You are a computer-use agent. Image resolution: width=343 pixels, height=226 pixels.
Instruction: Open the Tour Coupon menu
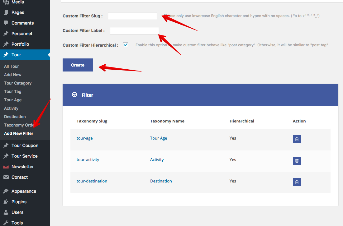click(x=25, y=145)
